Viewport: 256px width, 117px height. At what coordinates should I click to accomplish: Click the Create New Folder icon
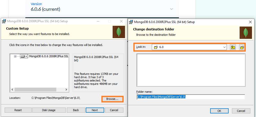tap(242, 47)
